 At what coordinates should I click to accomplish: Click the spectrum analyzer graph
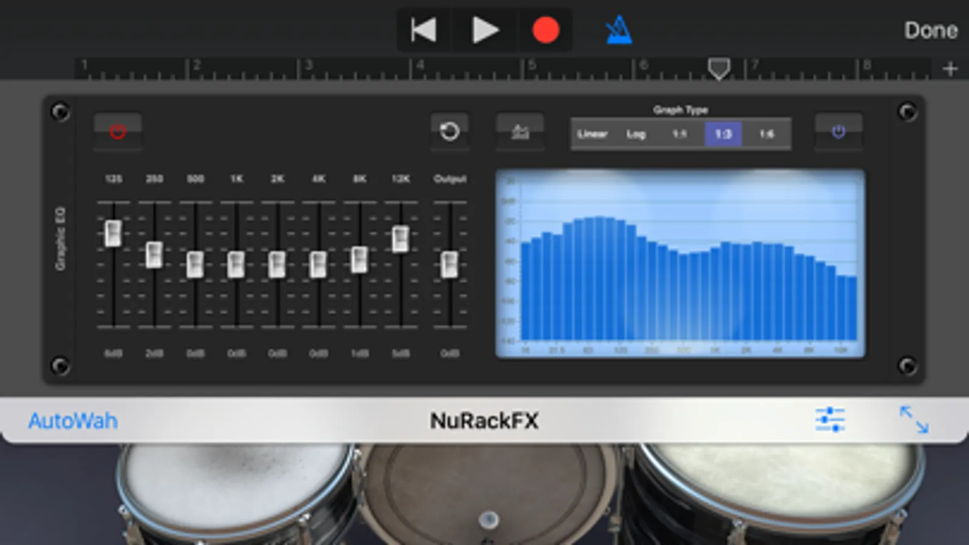pos(681,263)
